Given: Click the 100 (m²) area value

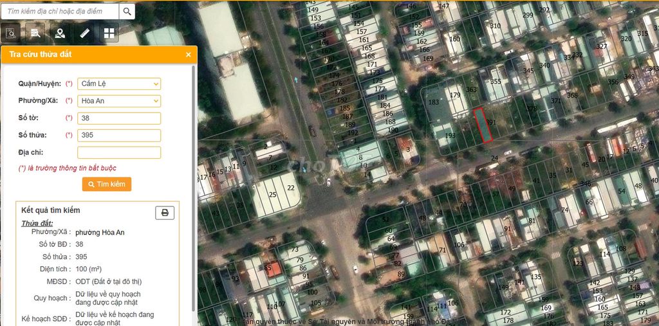Looking at the screenshot, I should [x=89, y=269].
